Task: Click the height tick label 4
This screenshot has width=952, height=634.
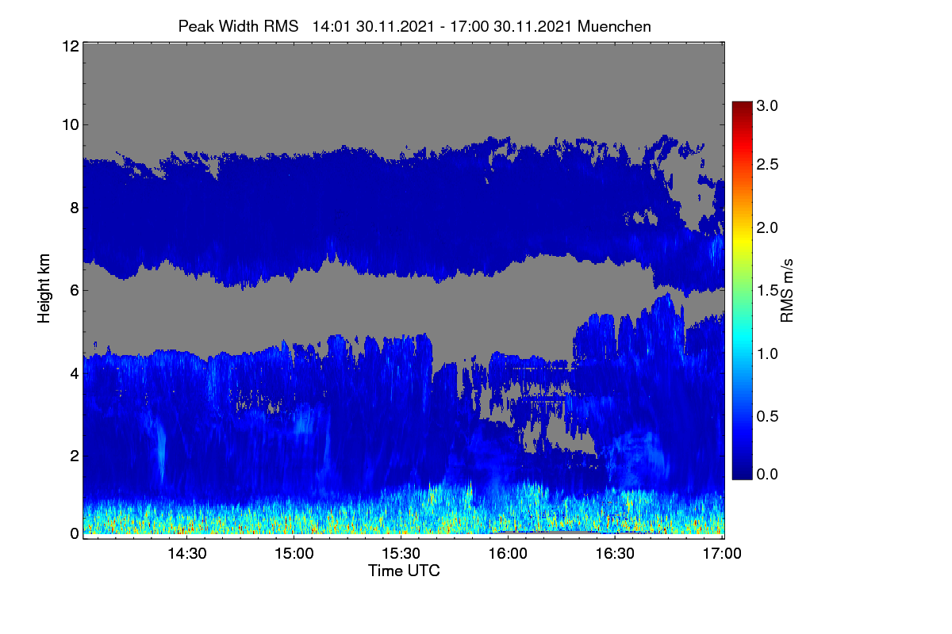Action: [x=74, y=372]
